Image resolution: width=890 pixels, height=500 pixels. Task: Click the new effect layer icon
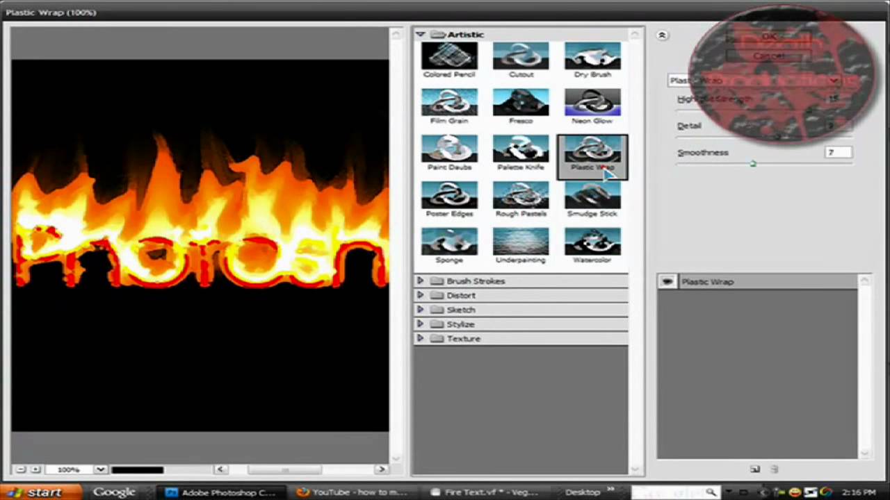tap(755, 469)
